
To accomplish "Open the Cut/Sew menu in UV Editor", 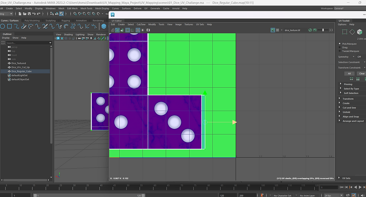I will tap(141, 24).
